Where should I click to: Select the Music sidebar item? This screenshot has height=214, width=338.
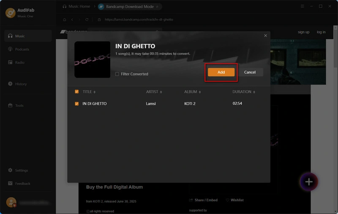coord(28,36)
